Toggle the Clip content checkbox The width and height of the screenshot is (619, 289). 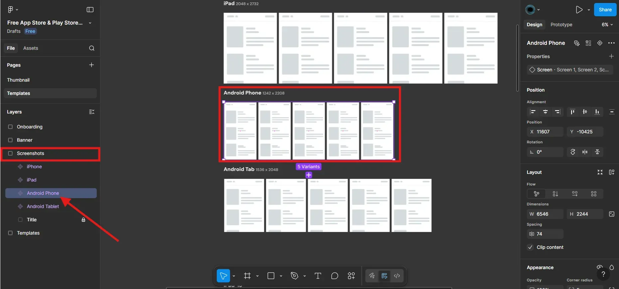tap(531, 247)
